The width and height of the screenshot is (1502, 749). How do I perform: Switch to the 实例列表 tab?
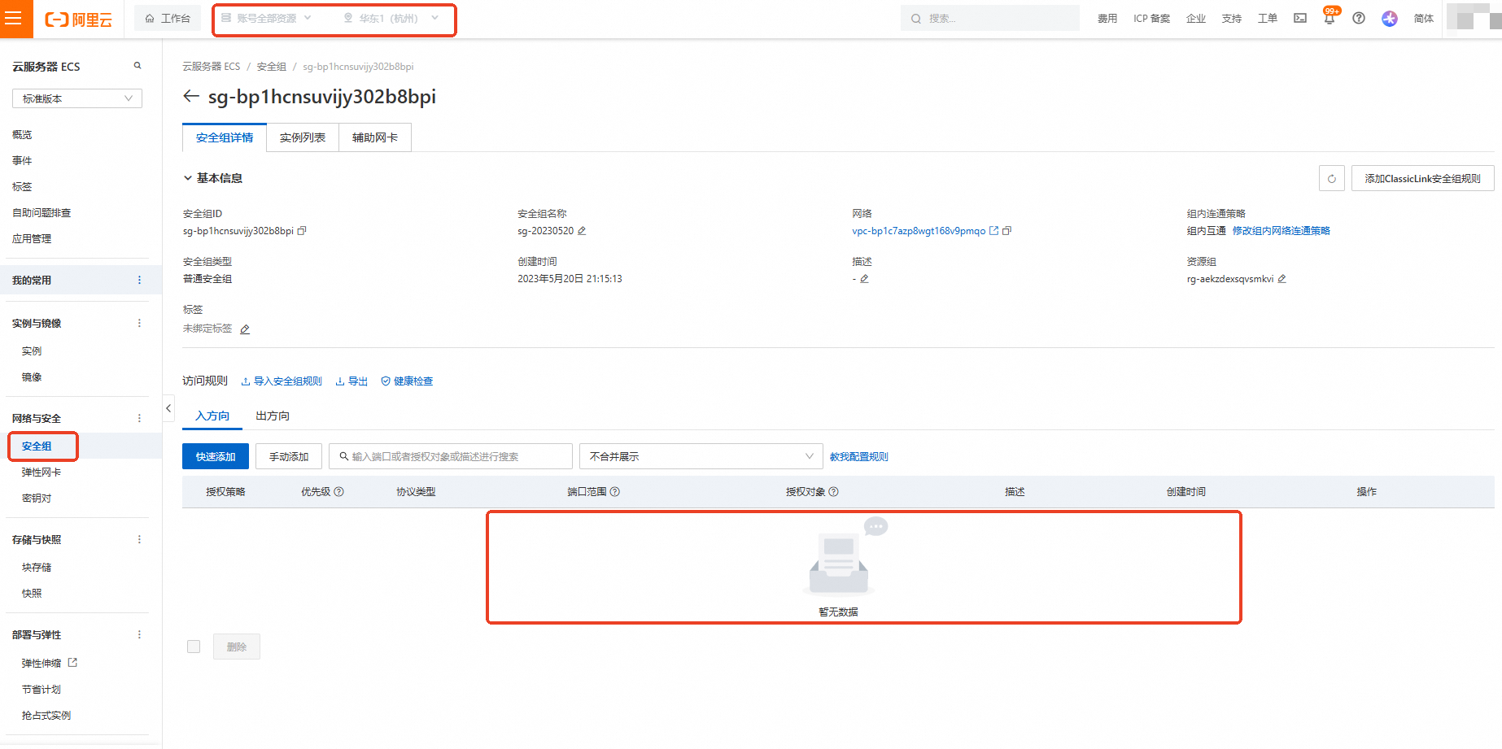(x=303, y=137)
